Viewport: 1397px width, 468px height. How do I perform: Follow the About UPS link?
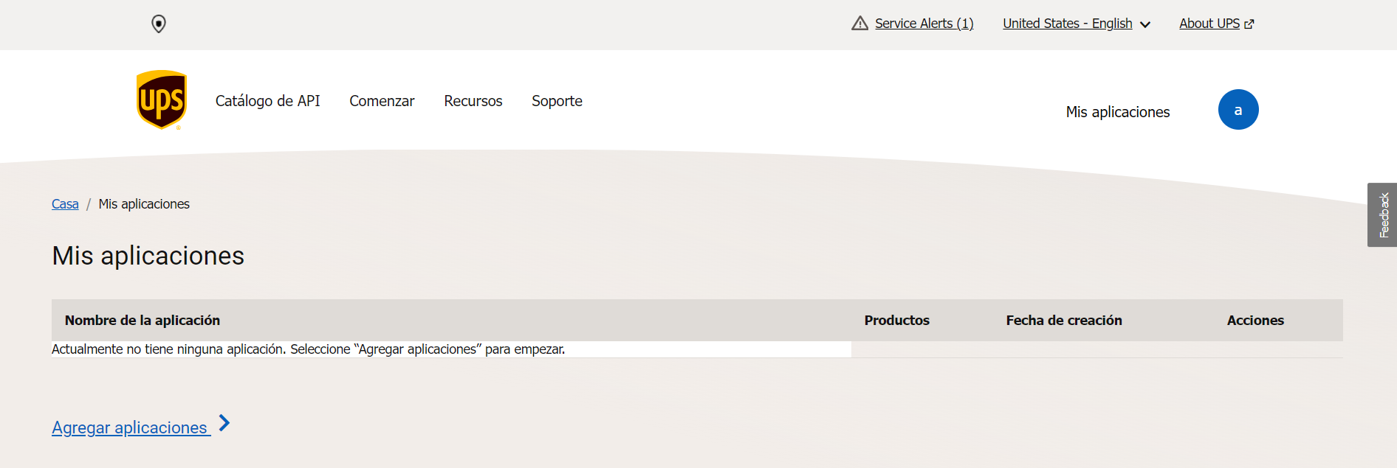point(1209,24)
